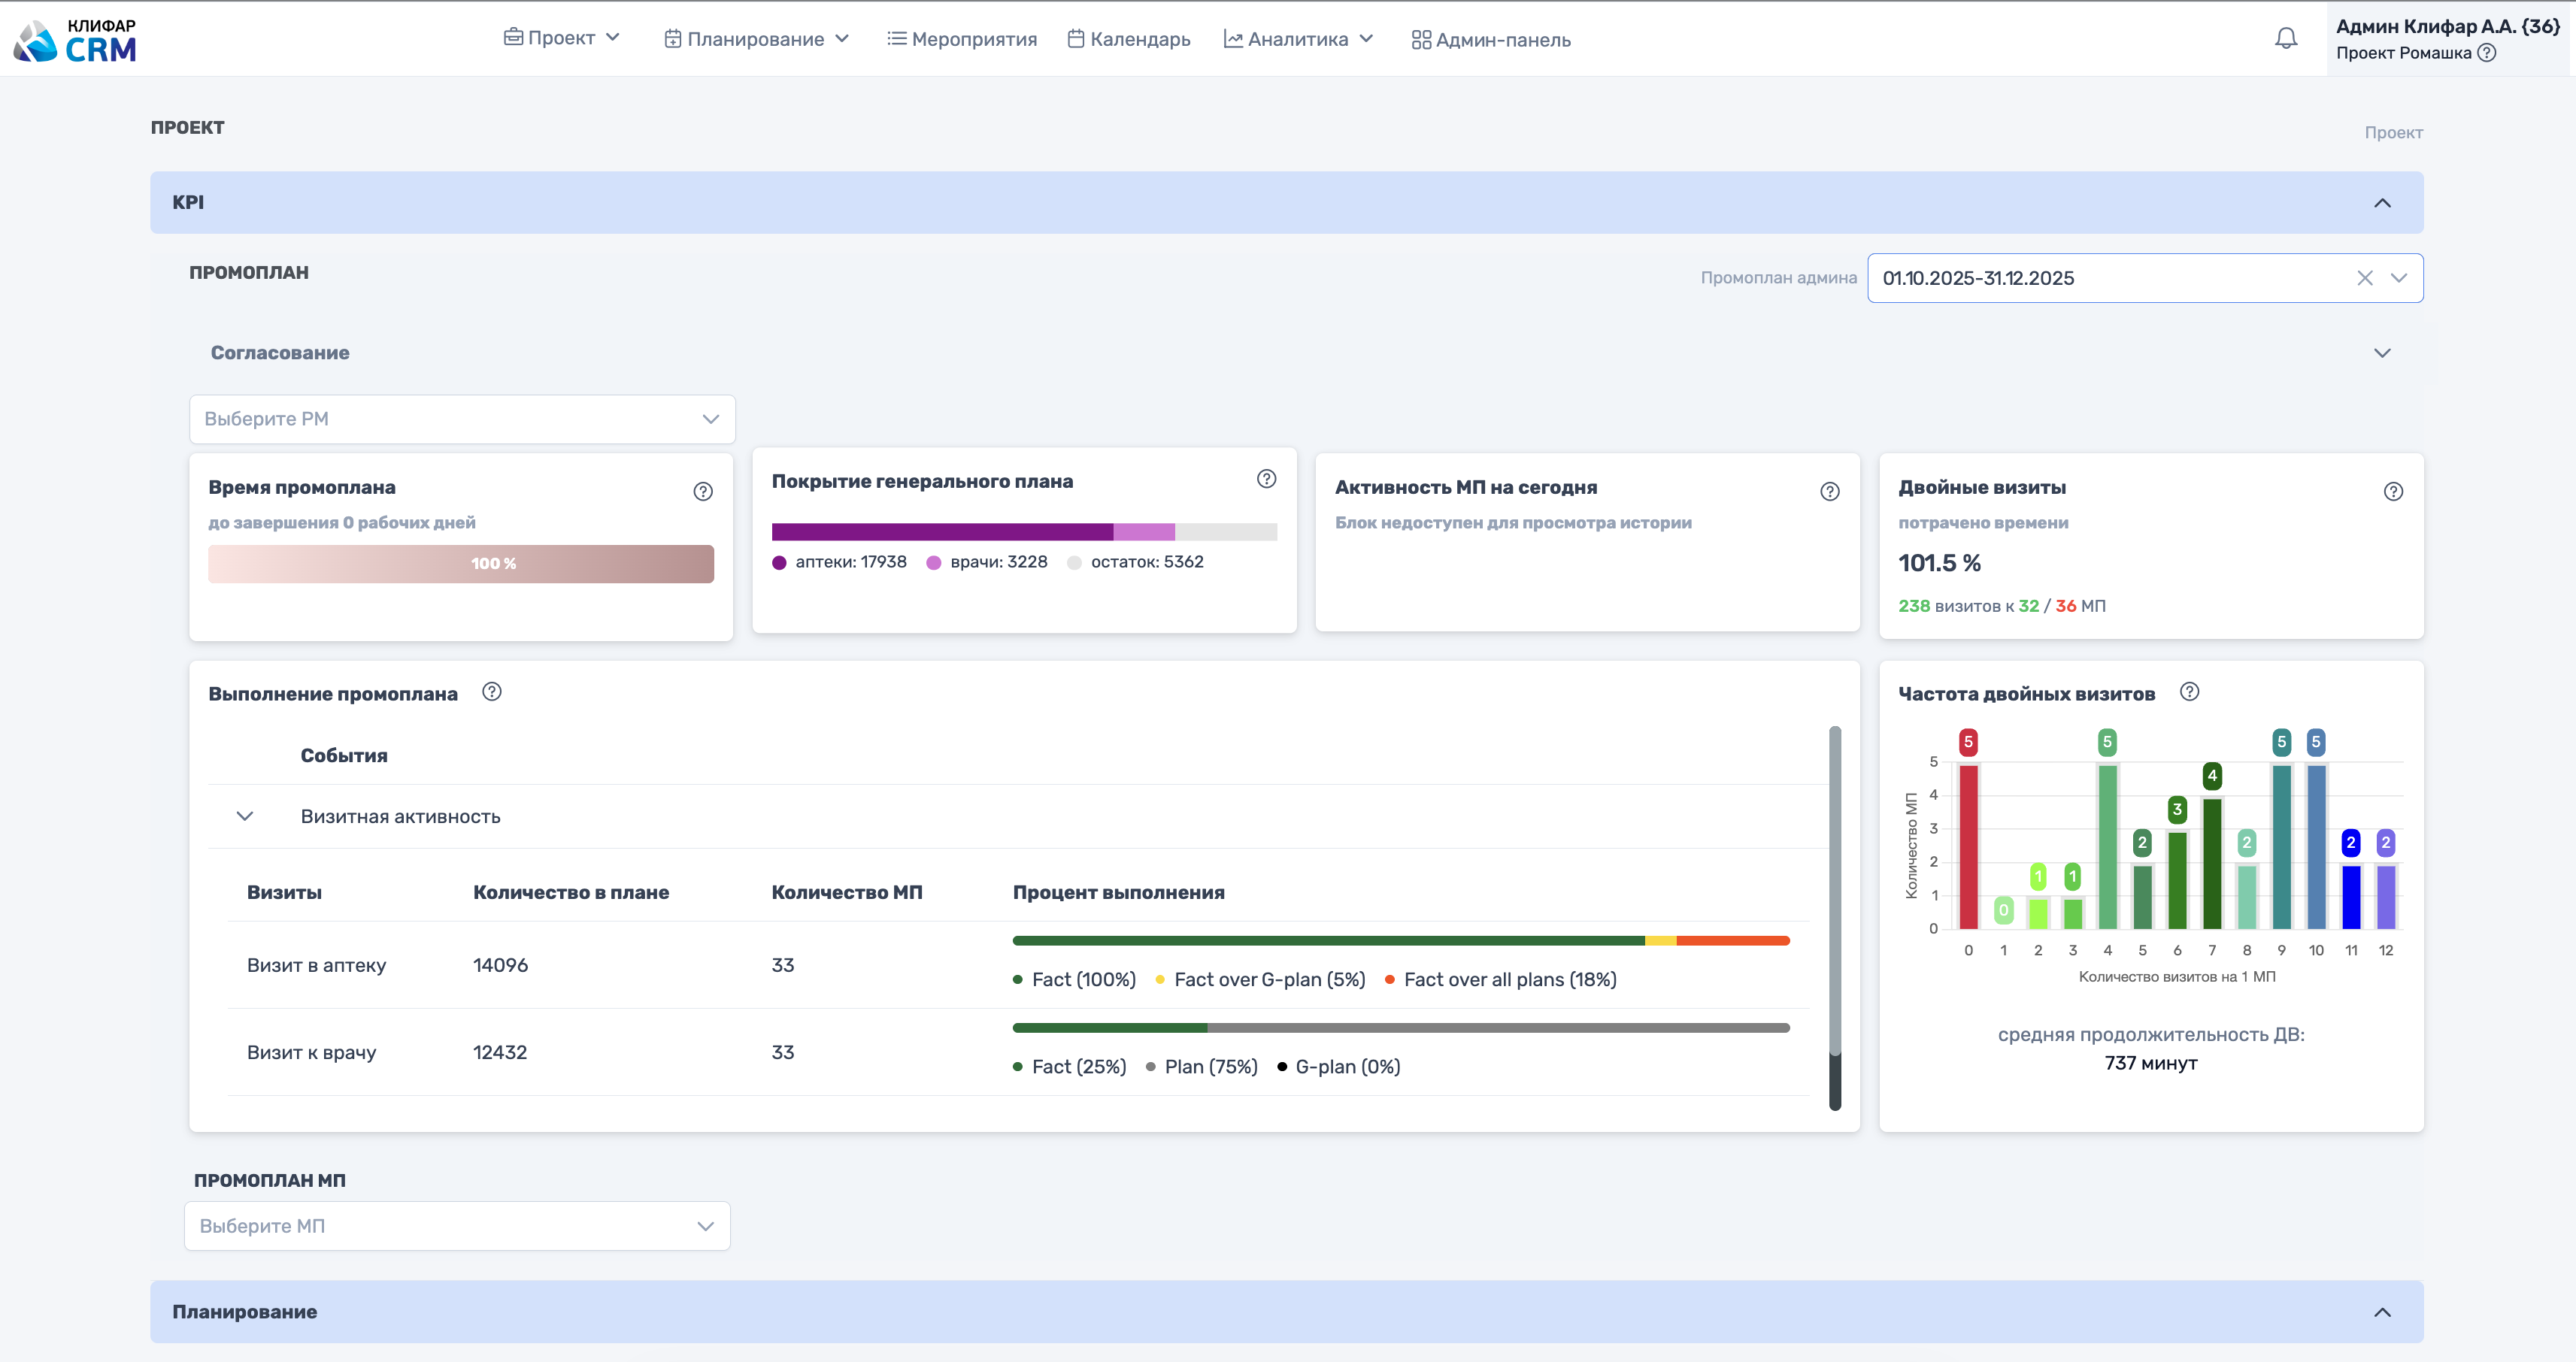Open the Выберите РМ dropdown

[462, 419]
